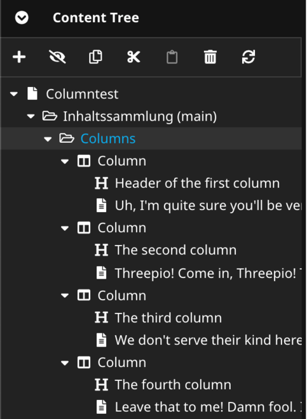Select 'Header of the first column' headline
Viewport: 307px width, 419px height.
tap(197, 183)
